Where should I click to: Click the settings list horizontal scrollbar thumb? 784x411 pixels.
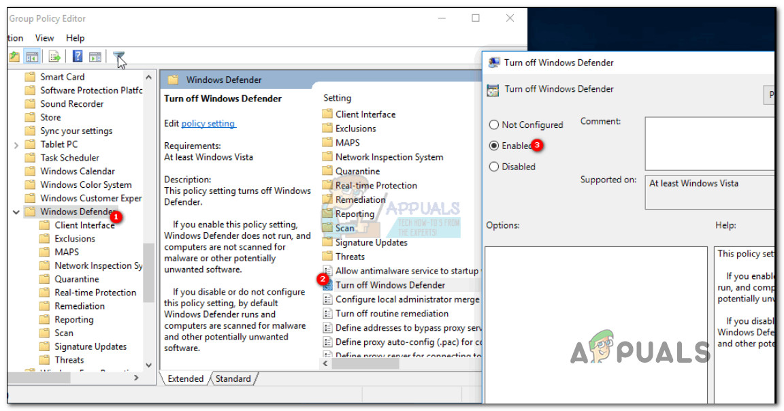(x=365, y=363)
